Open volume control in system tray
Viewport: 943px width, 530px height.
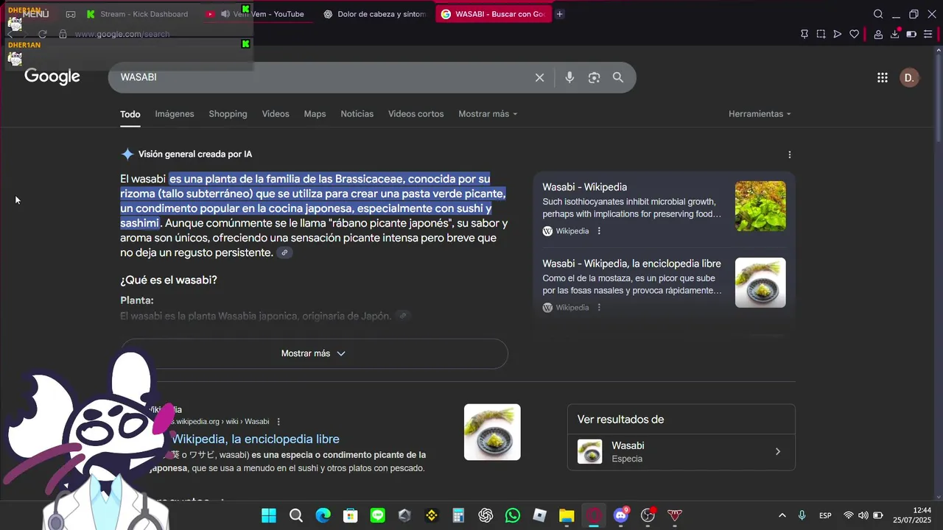863,516
